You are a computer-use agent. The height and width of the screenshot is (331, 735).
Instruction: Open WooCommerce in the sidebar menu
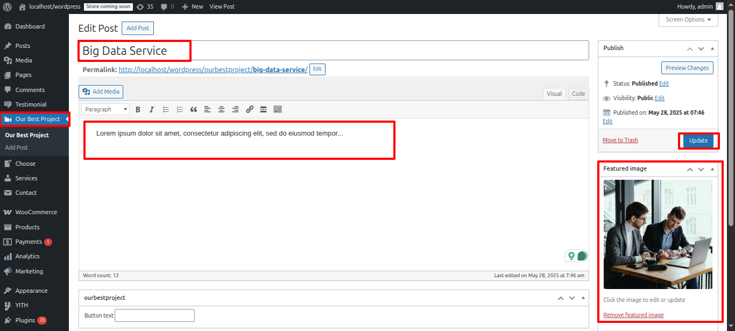(x=36, y=212)
